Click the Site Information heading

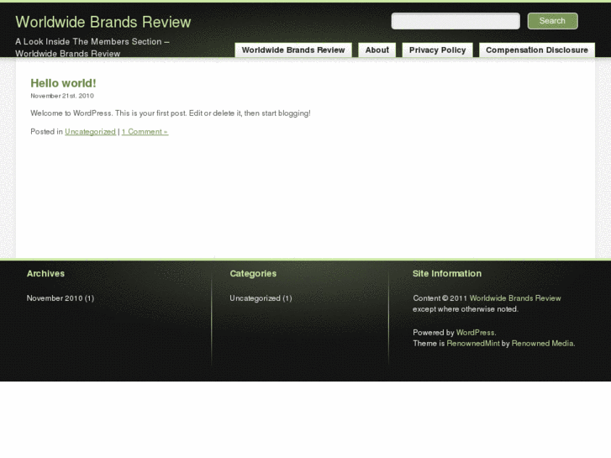click(x=447, y=274)
